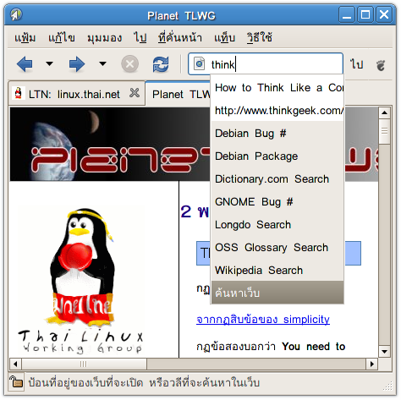Choose 'Wikipedia Search' entry
Image resolution: width=401 pixels, height=400 pixels.
[x=277, y=271]
